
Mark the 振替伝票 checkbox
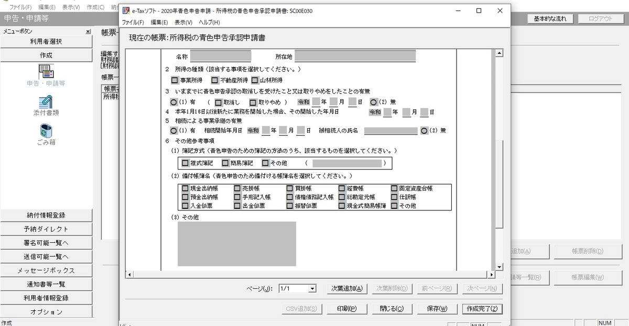pyautogui.click(x=290, y=206)
